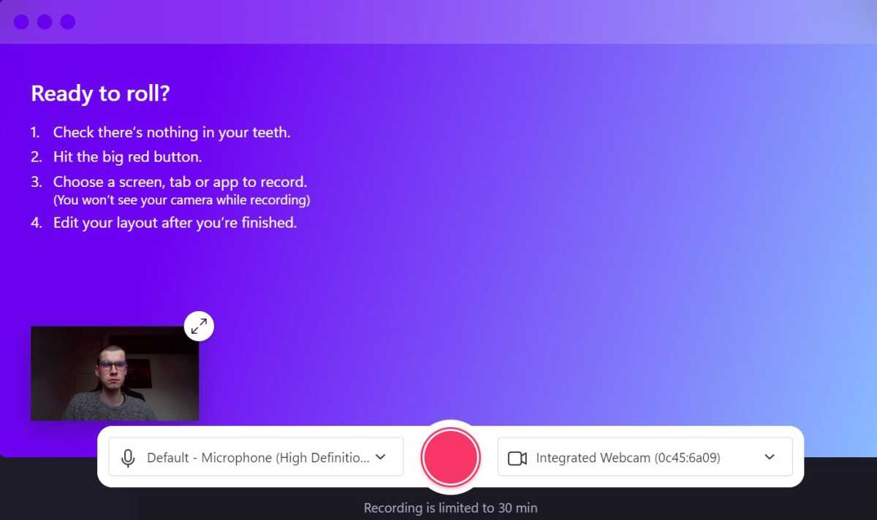
Task: Expand the webcam preview with the arrows icon
Action: click(x=199, y=326)
